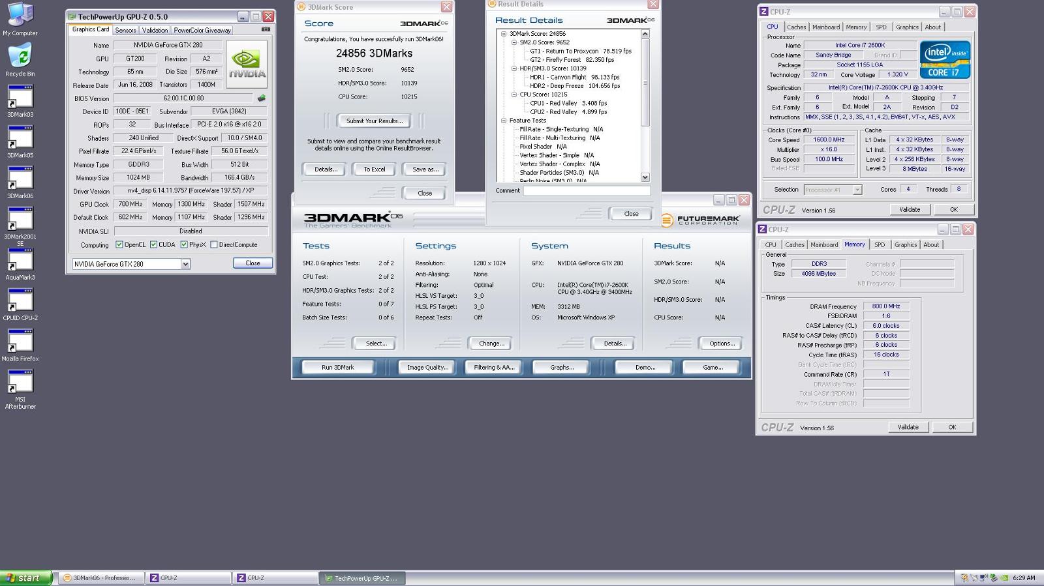Click Options... under Results in 3DMark06
Viewport: 1044px width, 586px height.
[x=722, y=344]
